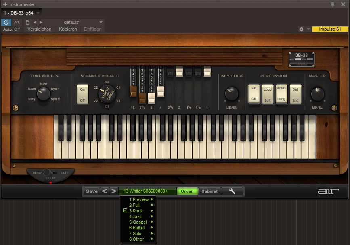Open the wrench setup page

[232, 191]
